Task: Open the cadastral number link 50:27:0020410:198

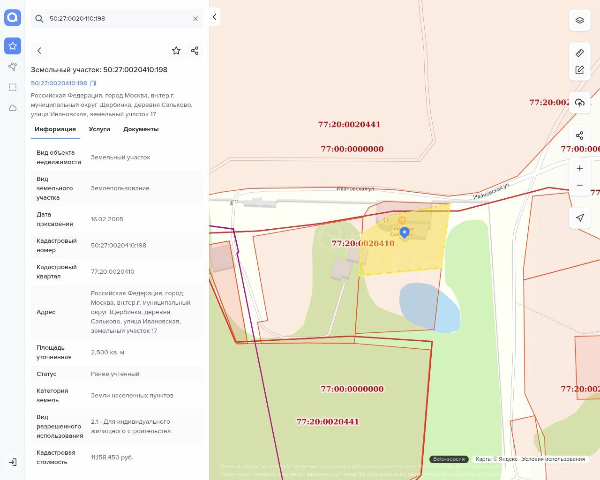Action: 59,83
